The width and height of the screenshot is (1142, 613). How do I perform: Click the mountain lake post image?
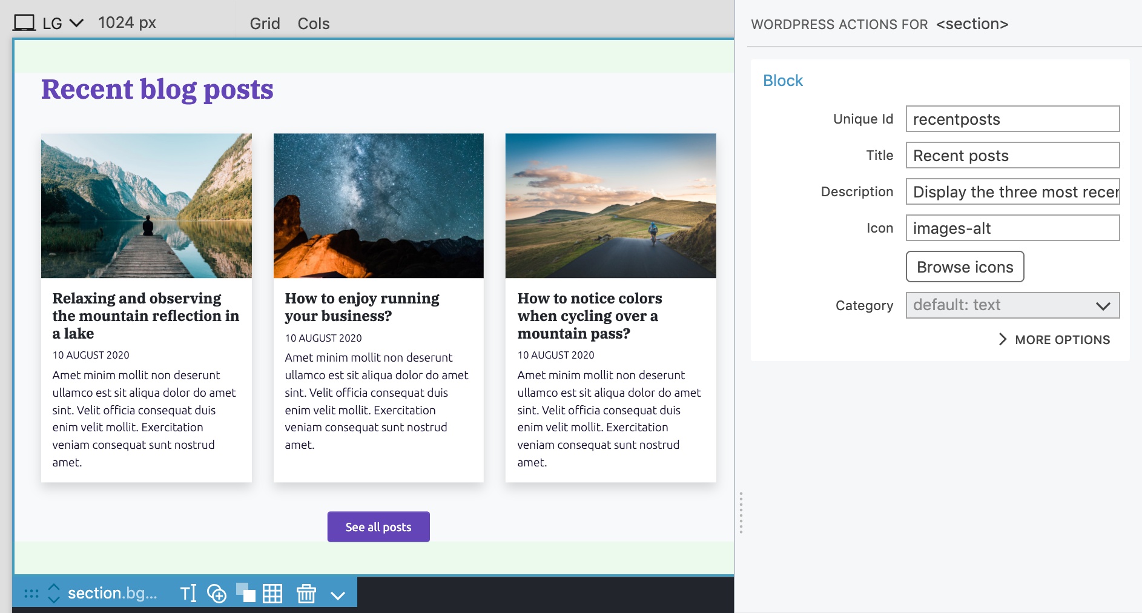pyautogui.click(x=147, y=206)
